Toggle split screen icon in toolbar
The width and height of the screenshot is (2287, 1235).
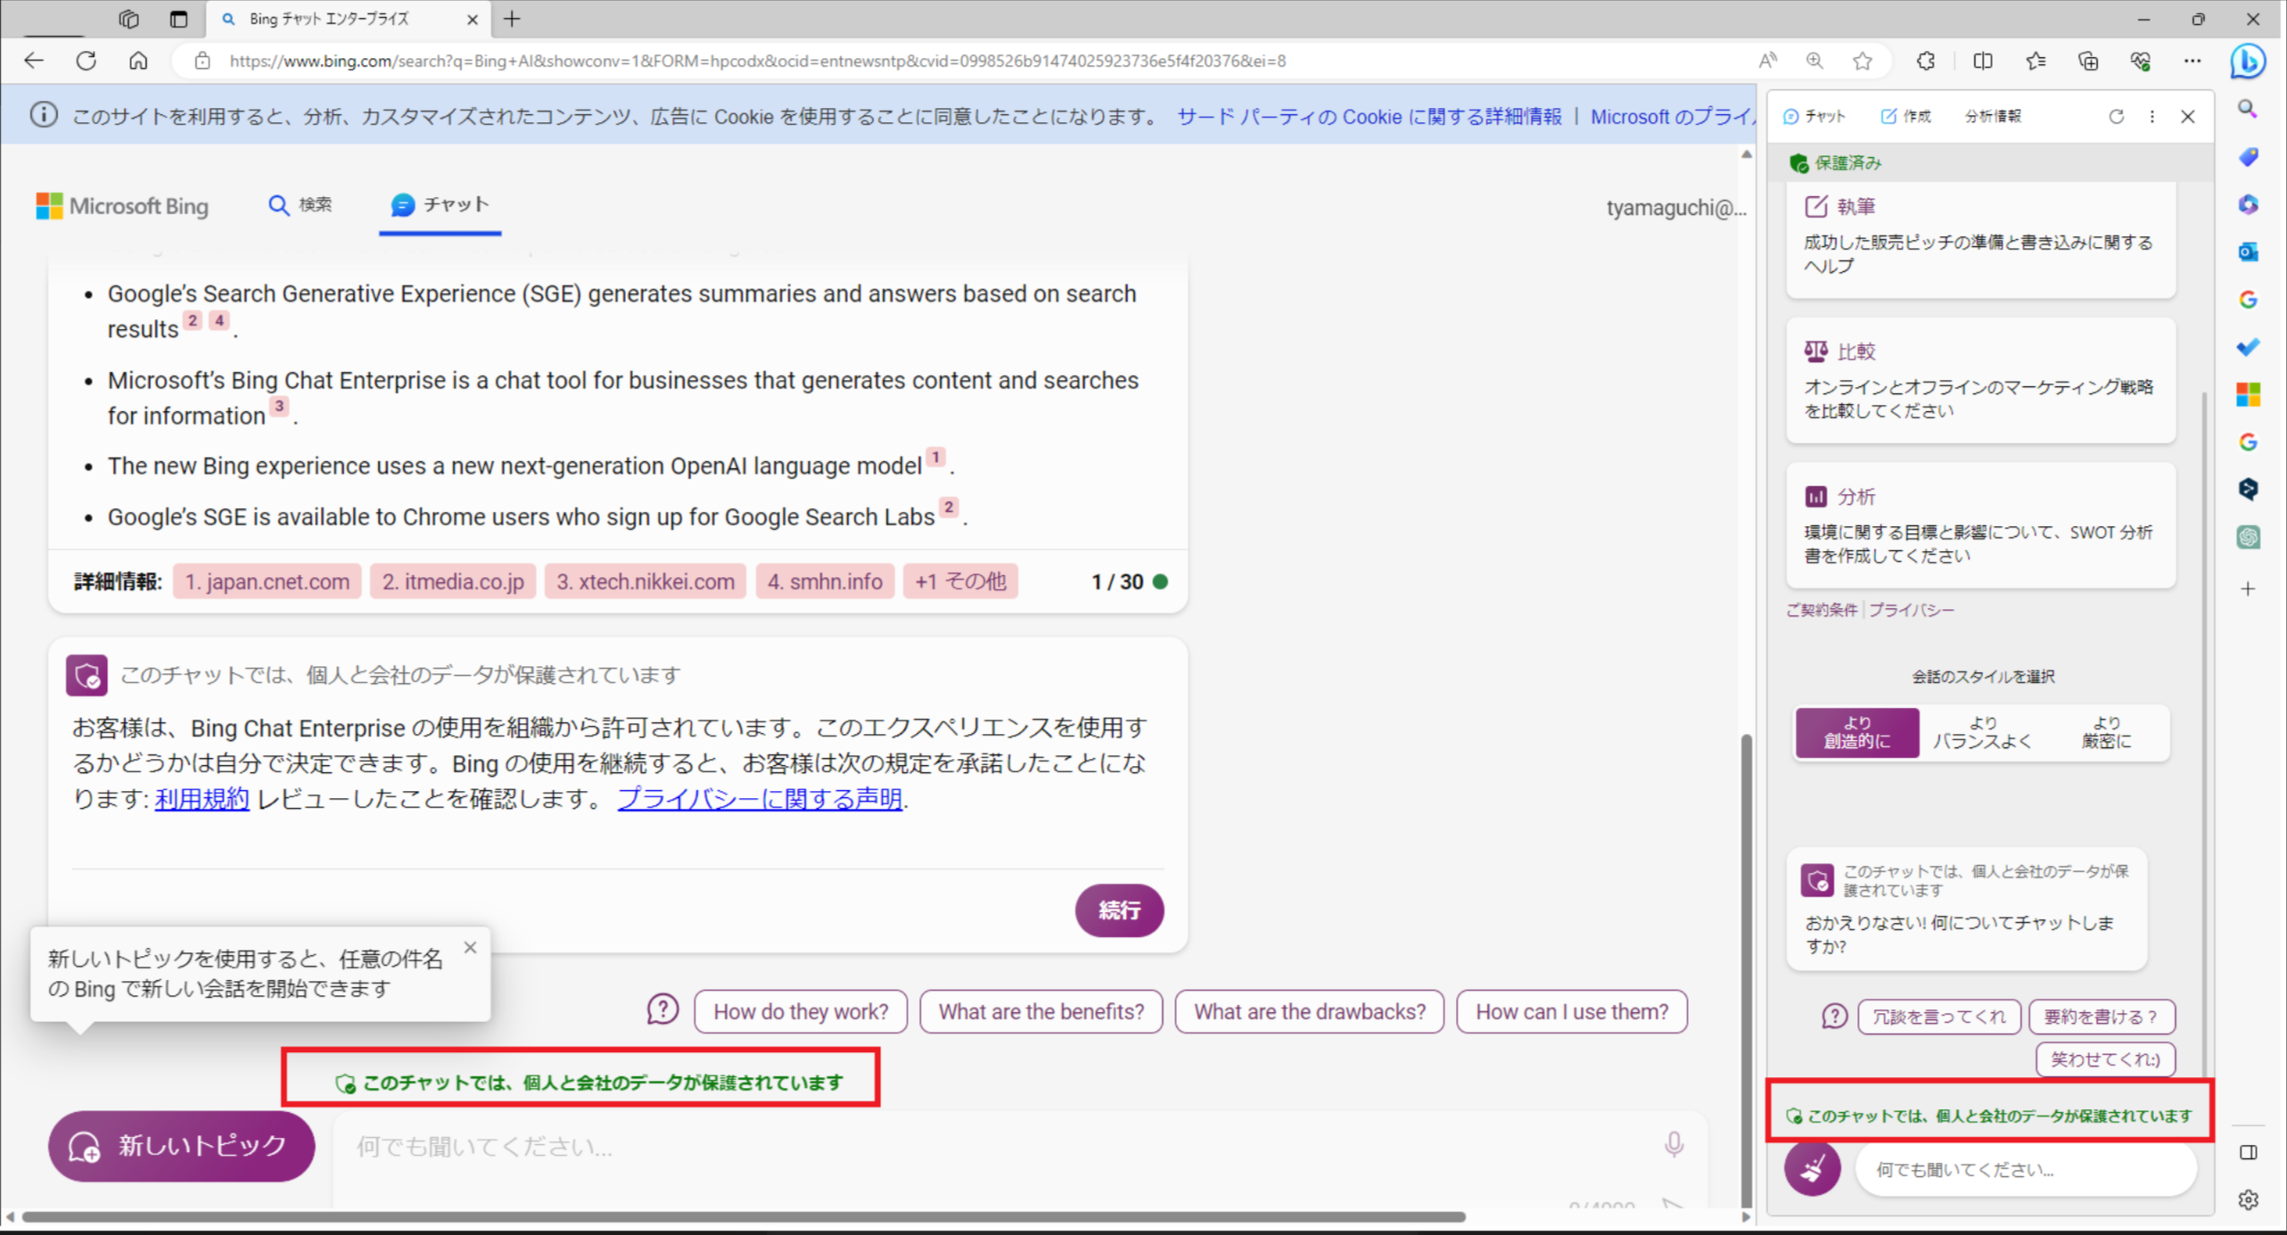tap(1983, 61)
